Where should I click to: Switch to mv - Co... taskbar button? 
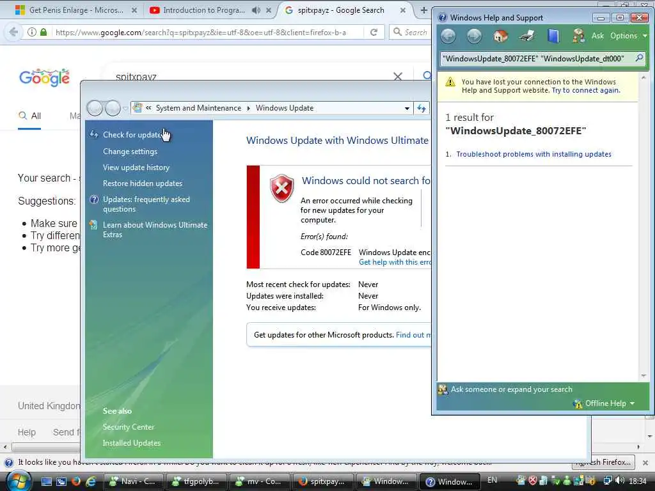click(x=260, y=481)
